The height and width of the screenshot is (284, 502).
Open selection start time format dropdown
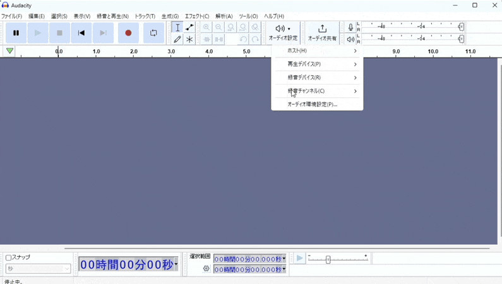point(284,259)
